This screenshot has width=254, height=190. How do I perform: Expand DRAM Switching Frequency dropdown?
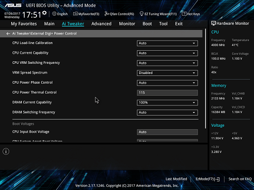point(167,112)
